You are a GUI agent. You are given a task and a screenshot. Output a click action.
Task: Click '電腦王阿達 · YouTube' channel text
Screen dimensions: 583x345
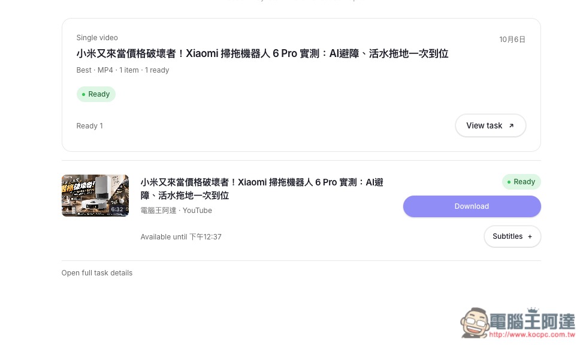click(176, 210)
